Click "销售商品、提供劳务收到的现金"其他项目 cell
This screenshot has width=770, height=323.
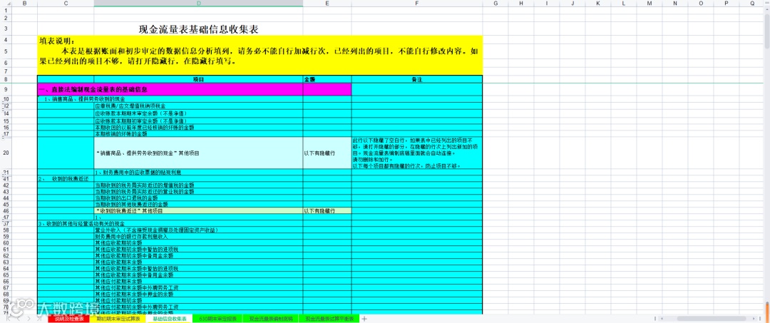tap(198, 153)
